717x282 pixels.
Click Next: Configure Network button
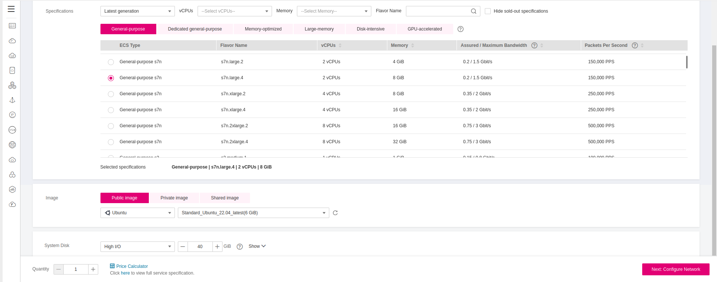click(675, 269)
